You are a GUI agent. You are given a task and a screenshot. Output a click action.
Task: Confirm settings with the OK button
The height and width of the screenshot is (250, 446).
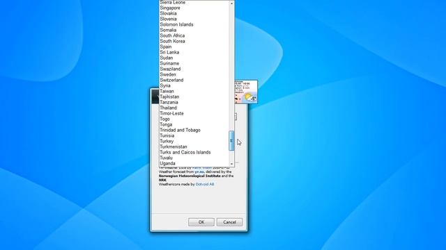201,222
